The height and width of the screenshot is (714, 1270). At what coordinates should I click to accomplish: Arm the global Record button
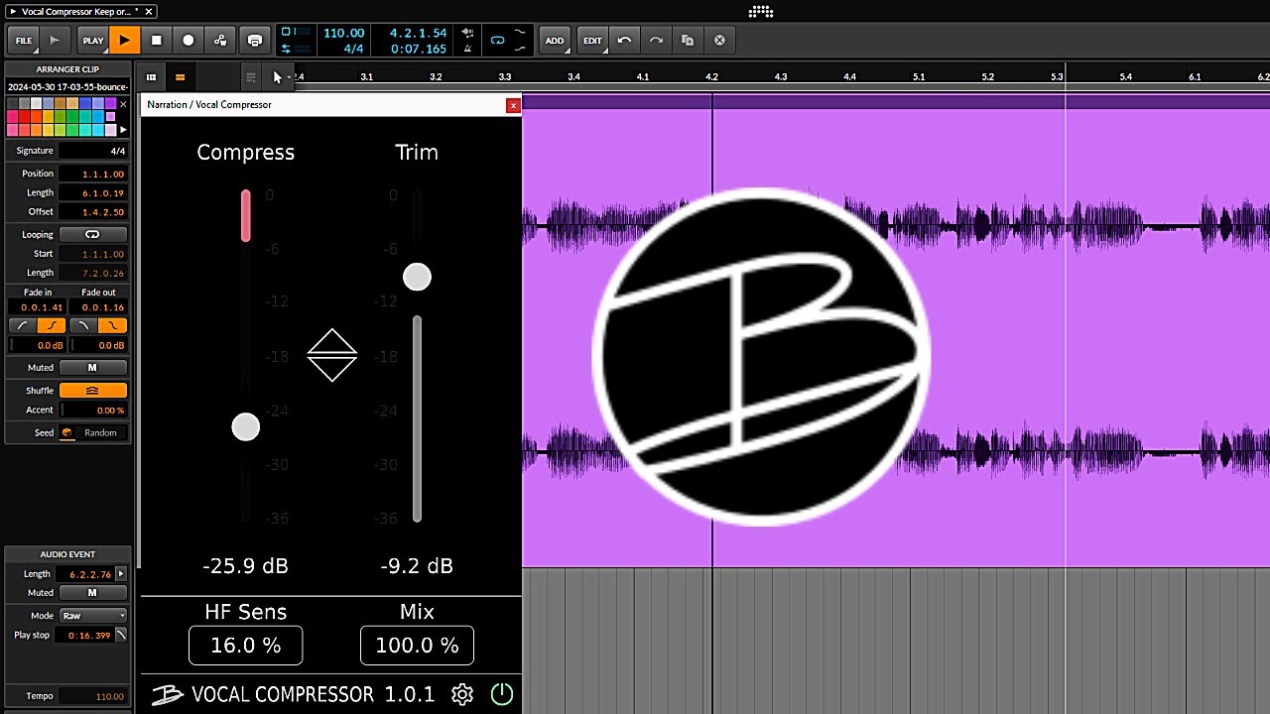coord(188,41)
